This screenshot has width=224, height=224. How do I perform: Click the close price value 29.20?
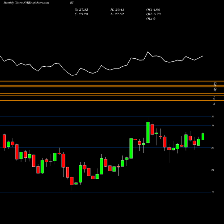point(83,14)
